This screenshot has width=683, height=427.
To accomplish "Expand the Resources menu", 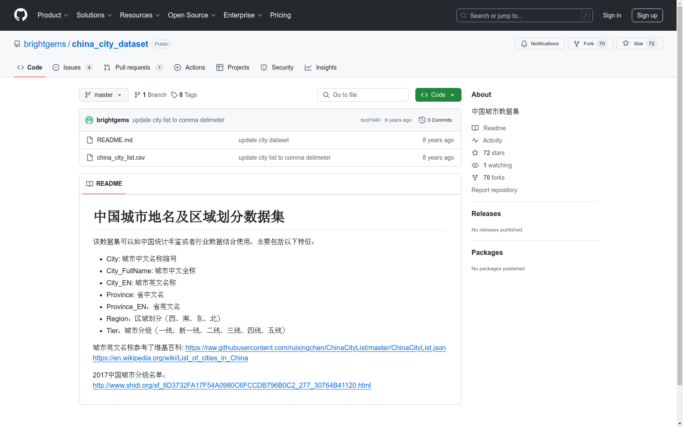I will (140, 15).
